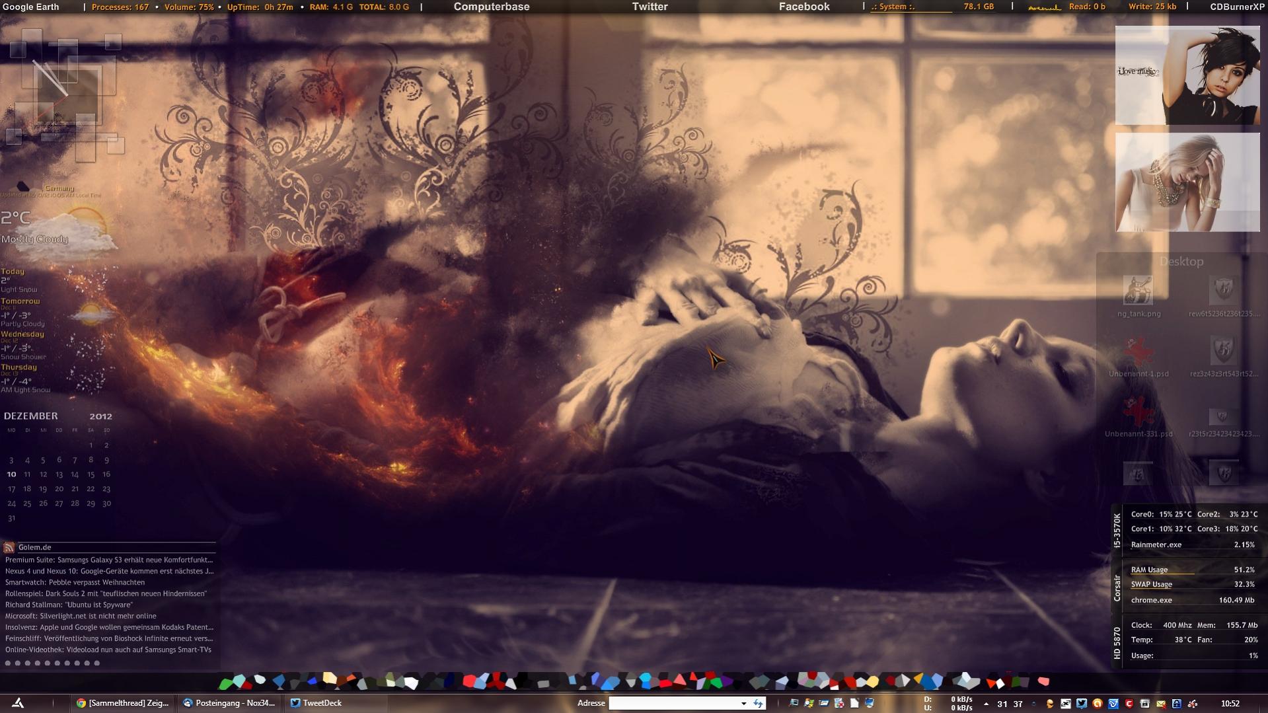Open Nexus 4 und Nexus 10 headline

(109, 571)
